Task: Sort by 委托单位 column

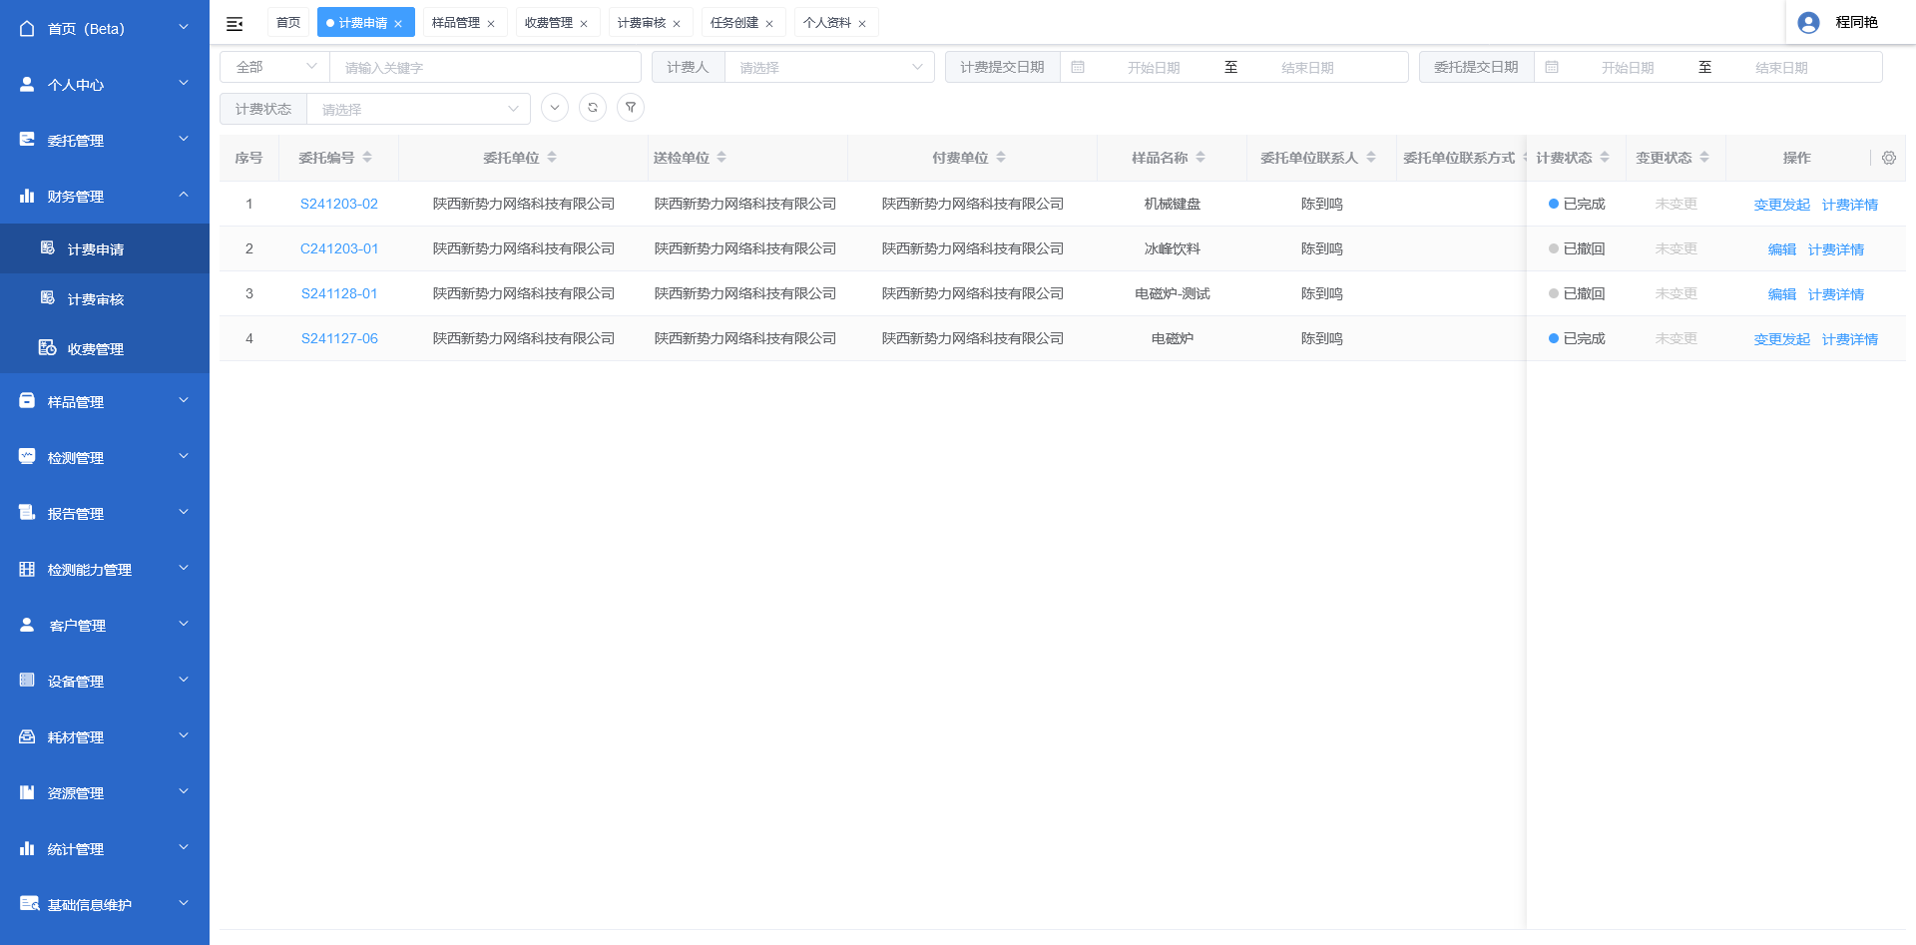Action: [552, 158]
